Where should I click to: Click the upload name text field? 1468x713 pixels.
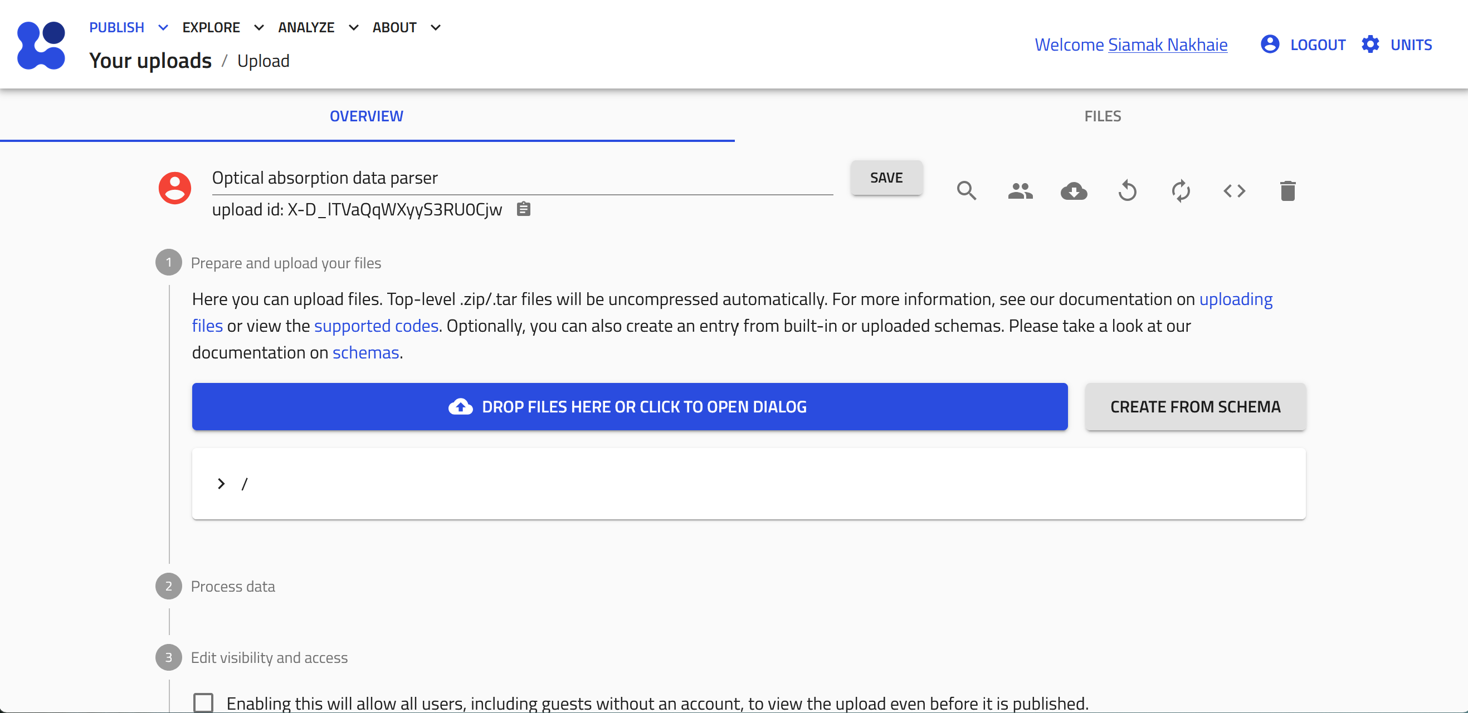click(521, 178)
